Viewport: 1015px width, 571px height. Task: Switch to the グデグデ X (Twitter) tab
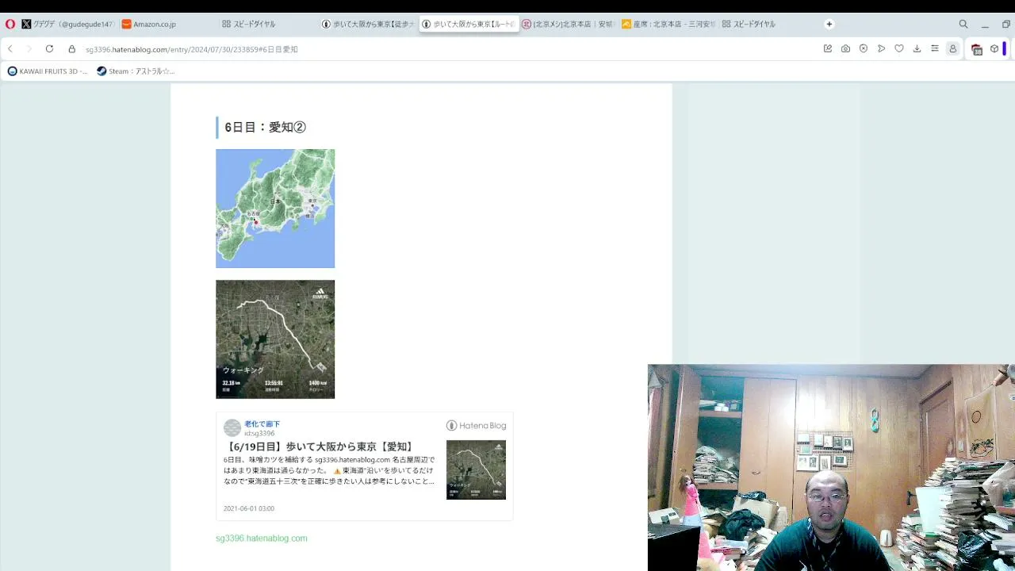coord(67,24)
